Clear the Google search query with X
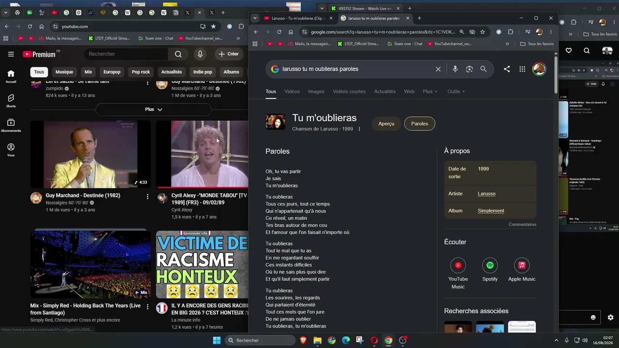 438,69
